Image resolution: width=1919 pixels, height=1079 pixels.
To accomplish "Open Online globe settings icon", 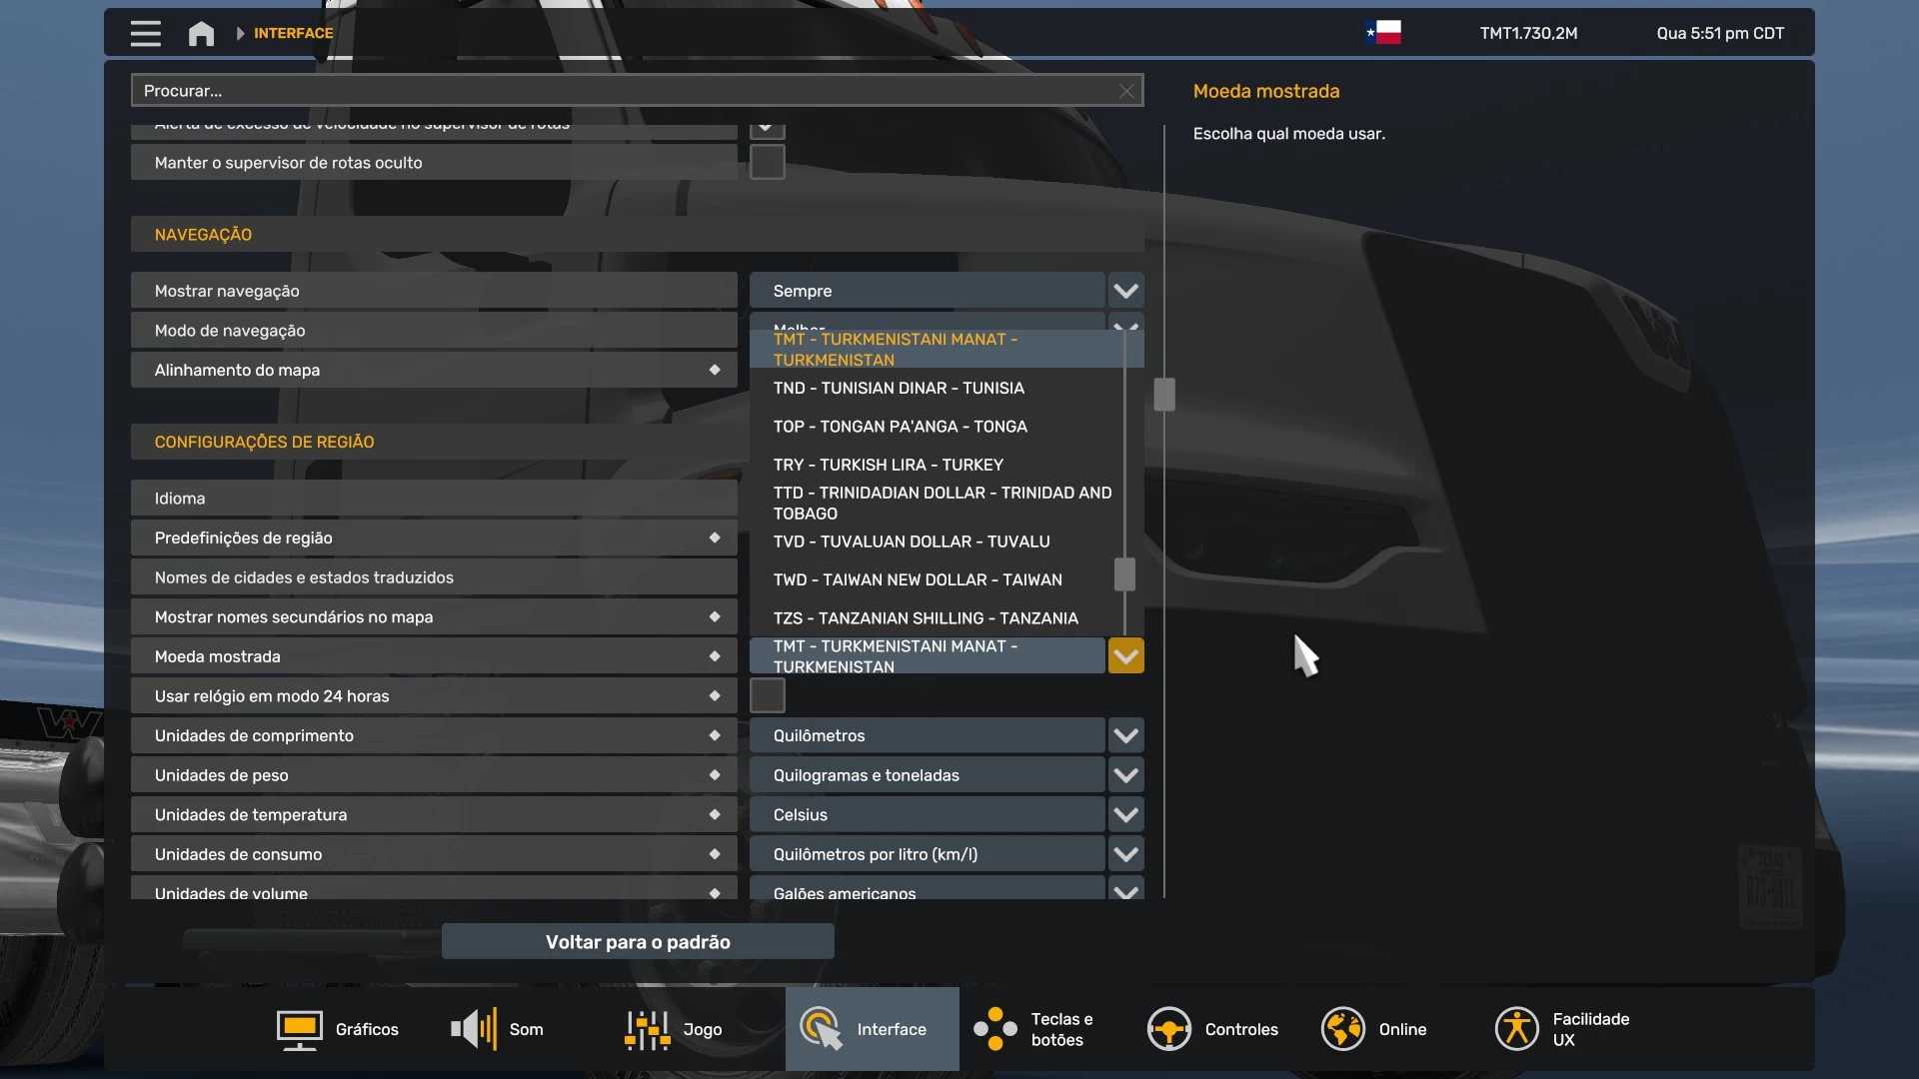I will point(1342,1029).
